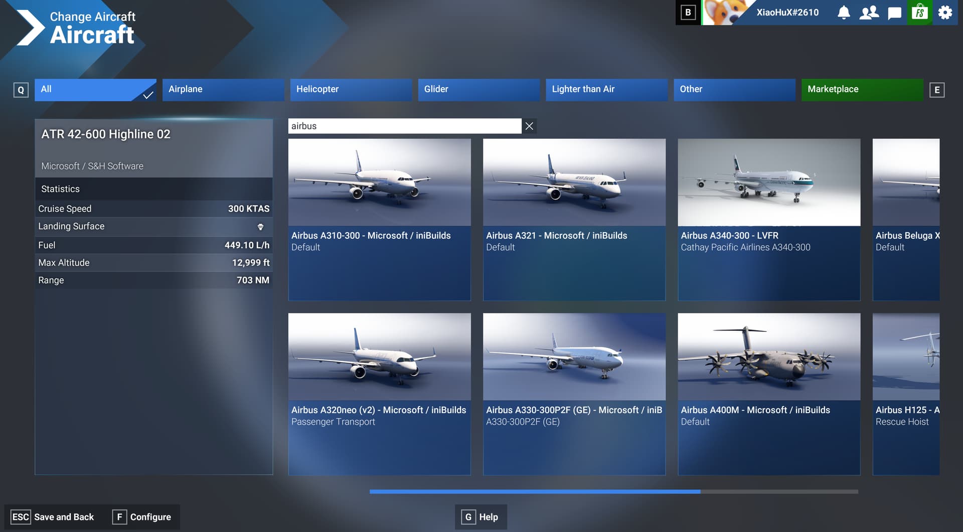
Task: Open the chat message icon
Action: tap(894, 13)
